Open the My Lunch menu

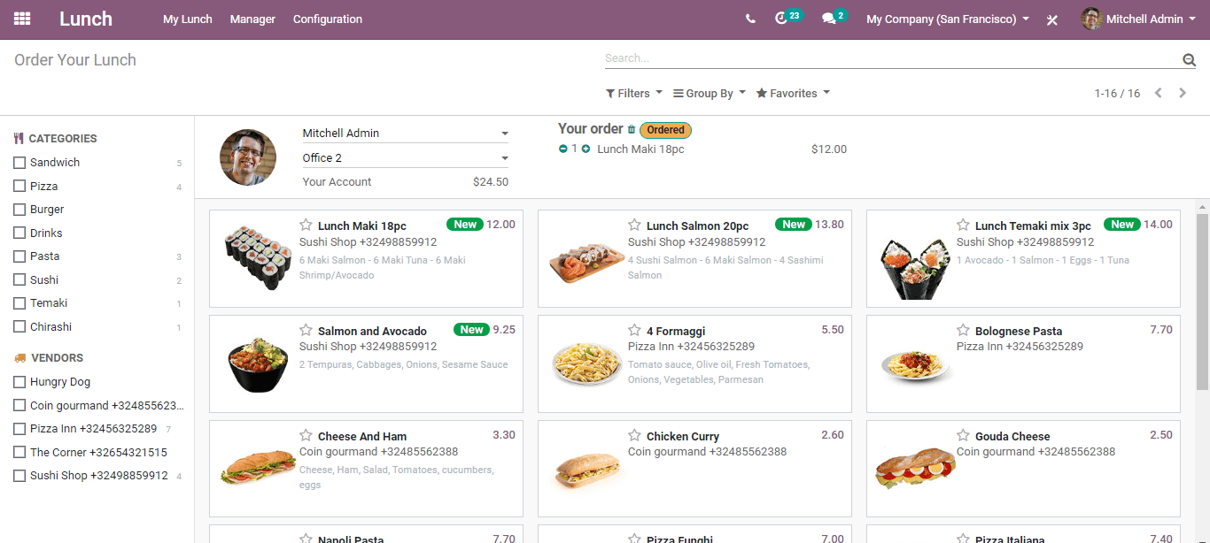coord(188,19)
